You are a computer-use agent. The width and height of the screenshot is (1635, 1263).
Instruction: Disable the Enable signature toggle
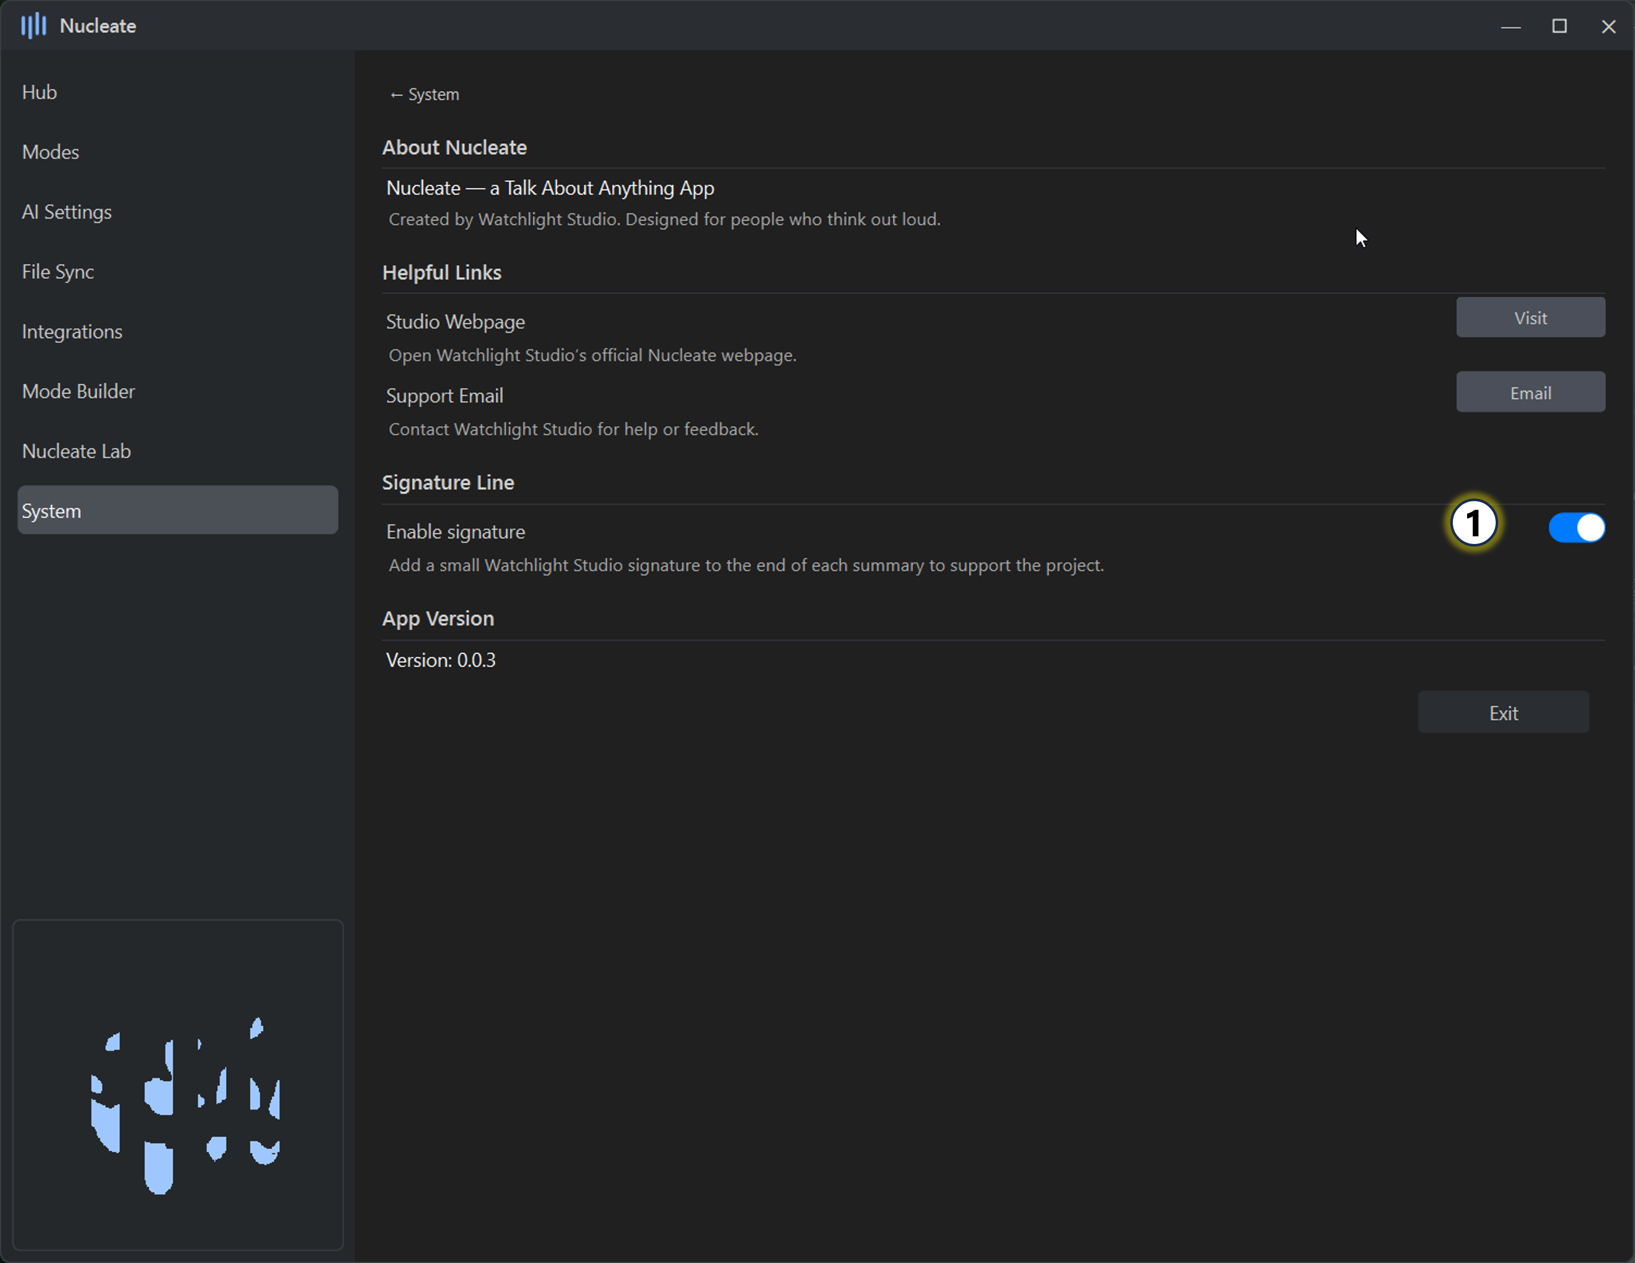point(1576,528)
